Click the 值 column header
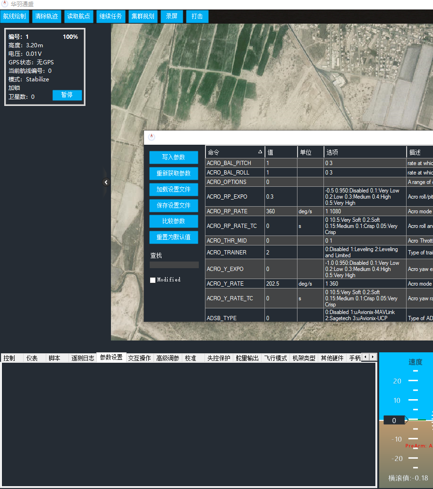Viewport: 433px width, 489px height. (281, 152)
